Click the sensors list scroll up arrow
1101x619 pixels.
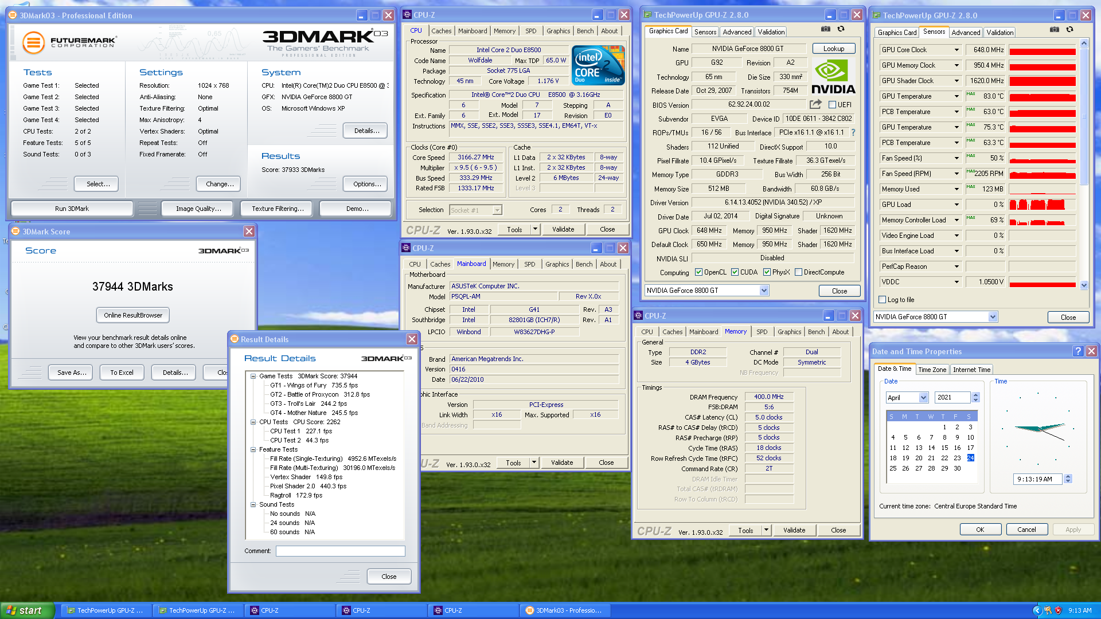[1084, 44]
